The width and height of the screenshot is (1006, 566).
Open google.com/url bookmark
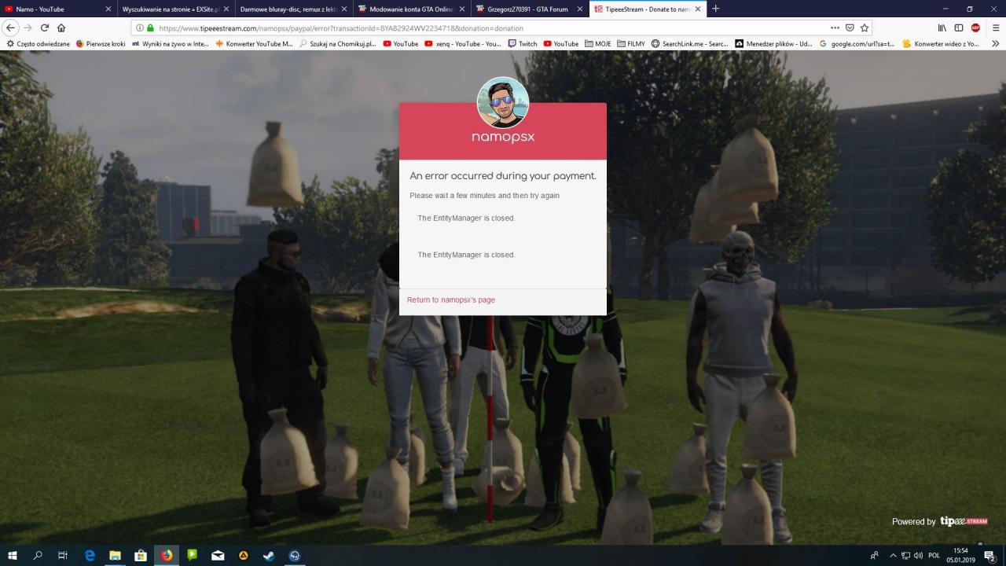coord(857,44)
